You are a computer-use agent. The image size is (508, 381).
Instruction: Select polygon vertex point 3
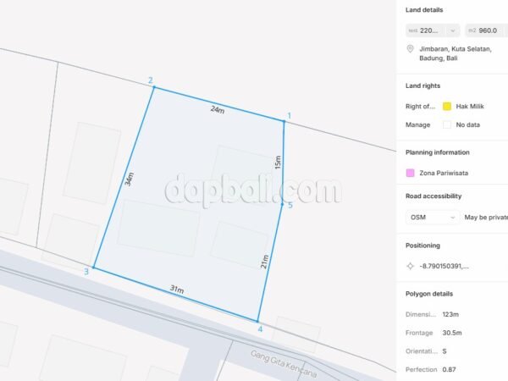94,268
